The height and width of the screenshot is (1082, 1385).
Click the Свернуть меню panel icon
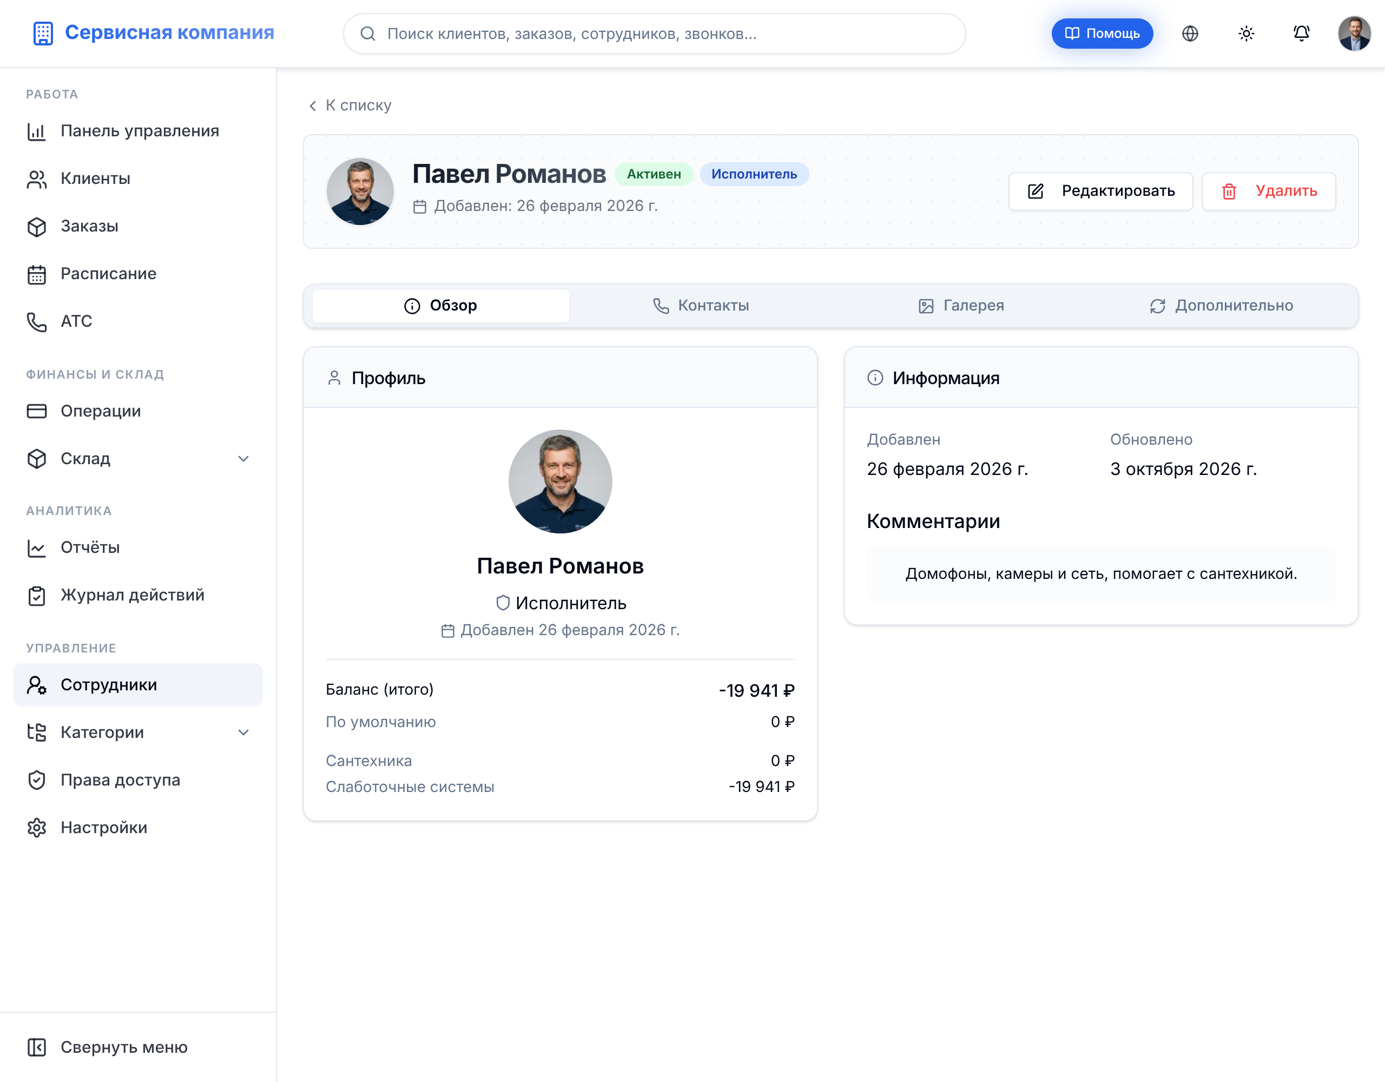click(x=37, y=1047)
